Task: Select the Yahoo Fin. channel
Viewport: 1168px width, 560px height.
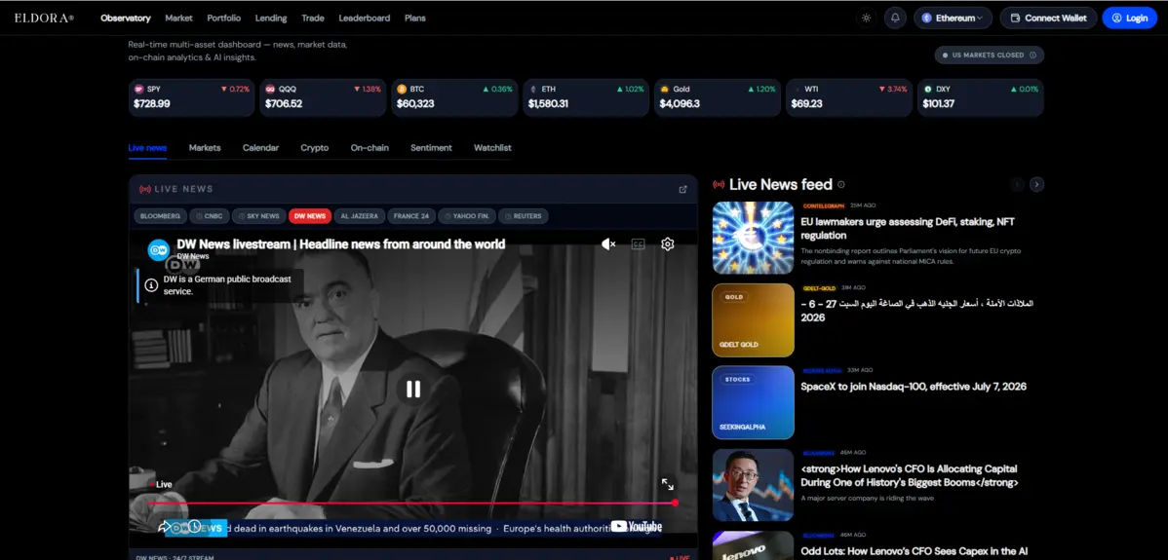Action: click(x=467, y=216)
